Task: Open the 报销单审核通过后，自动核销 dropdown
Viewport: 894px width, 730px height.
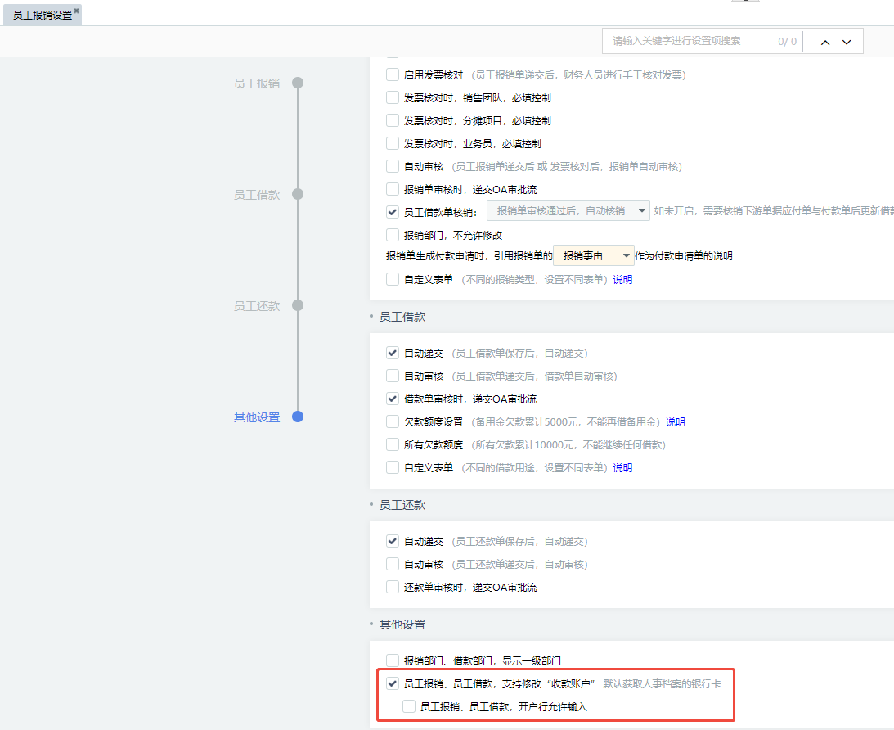Action: coord(568,211)
